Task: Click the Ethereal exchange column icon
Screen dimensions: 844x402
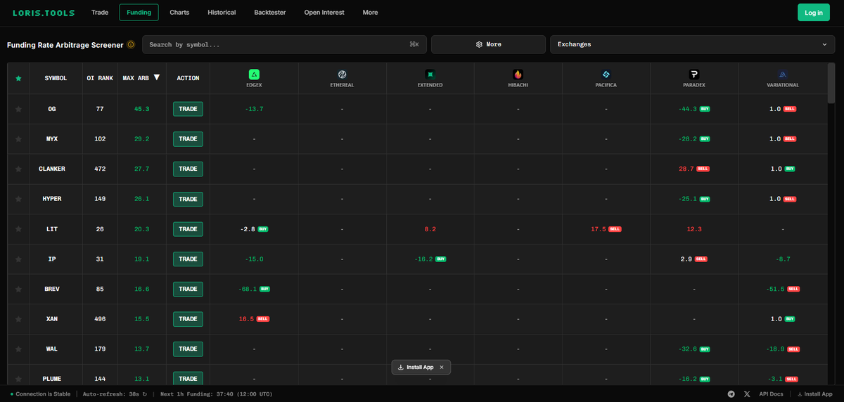Action: (x=342, y=74)
